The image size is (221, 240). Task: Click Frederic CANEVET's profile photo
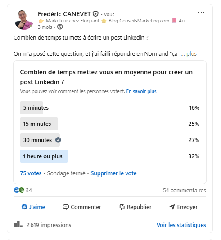[24, 20]
